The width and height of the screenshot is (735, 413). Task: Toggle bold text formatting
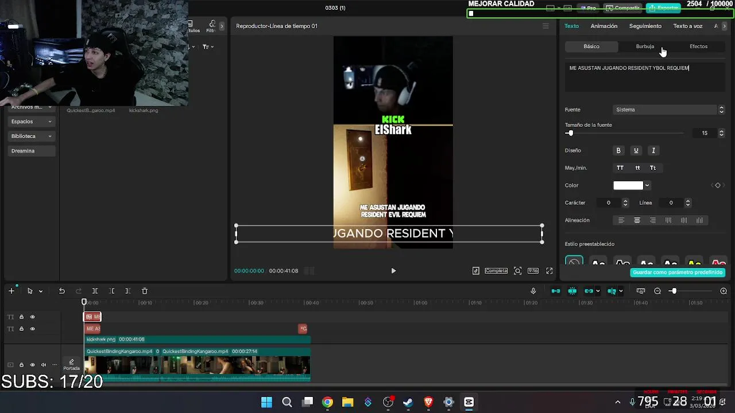(x=618, y=150)
